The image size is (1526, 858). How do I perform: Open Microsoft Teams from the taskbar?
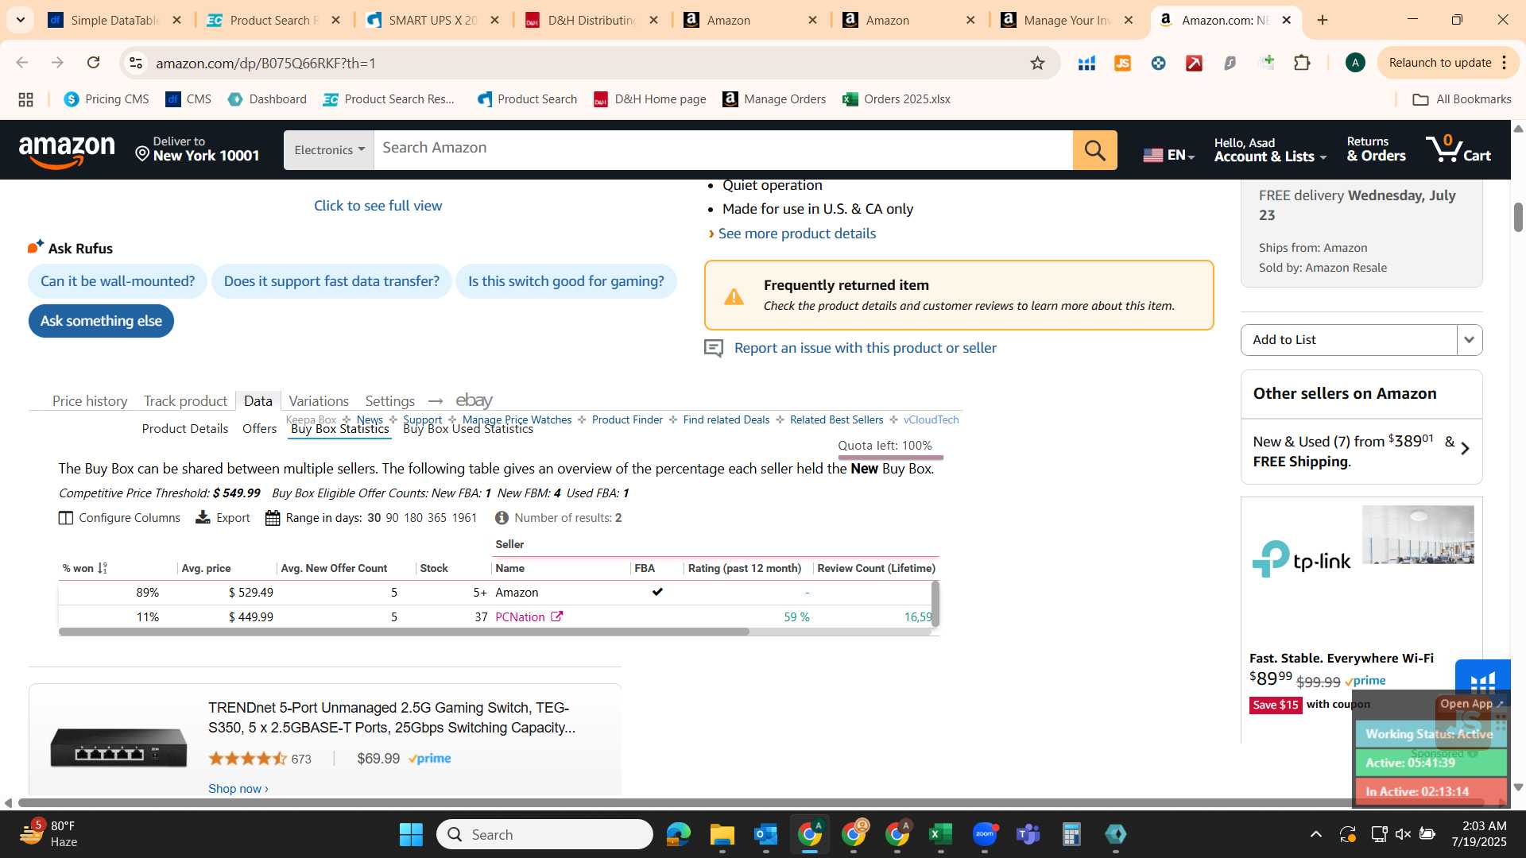1028,834
